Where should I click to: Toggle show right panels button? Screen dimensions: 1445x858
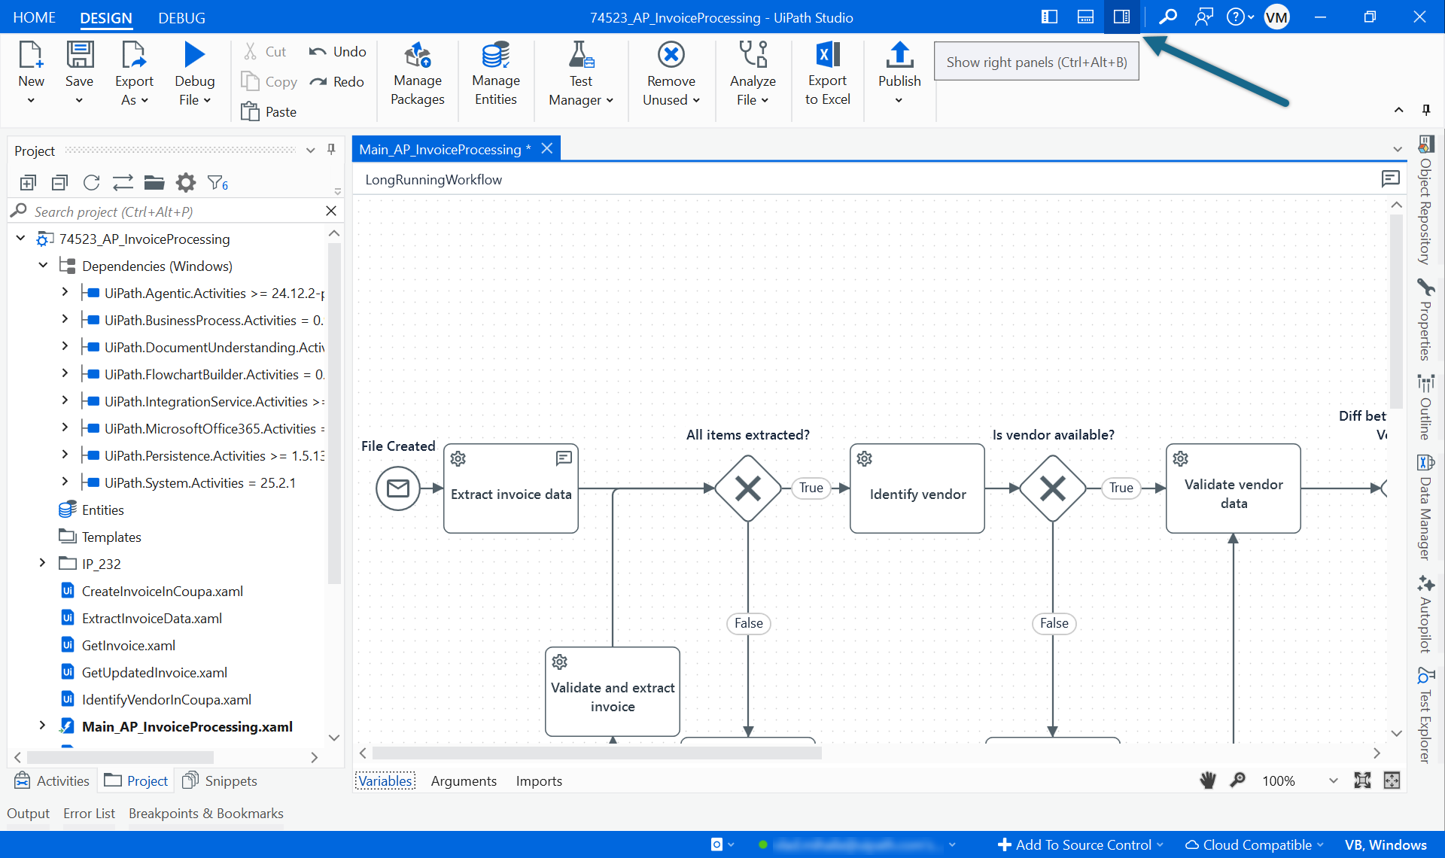click(x=1121, y=17)
